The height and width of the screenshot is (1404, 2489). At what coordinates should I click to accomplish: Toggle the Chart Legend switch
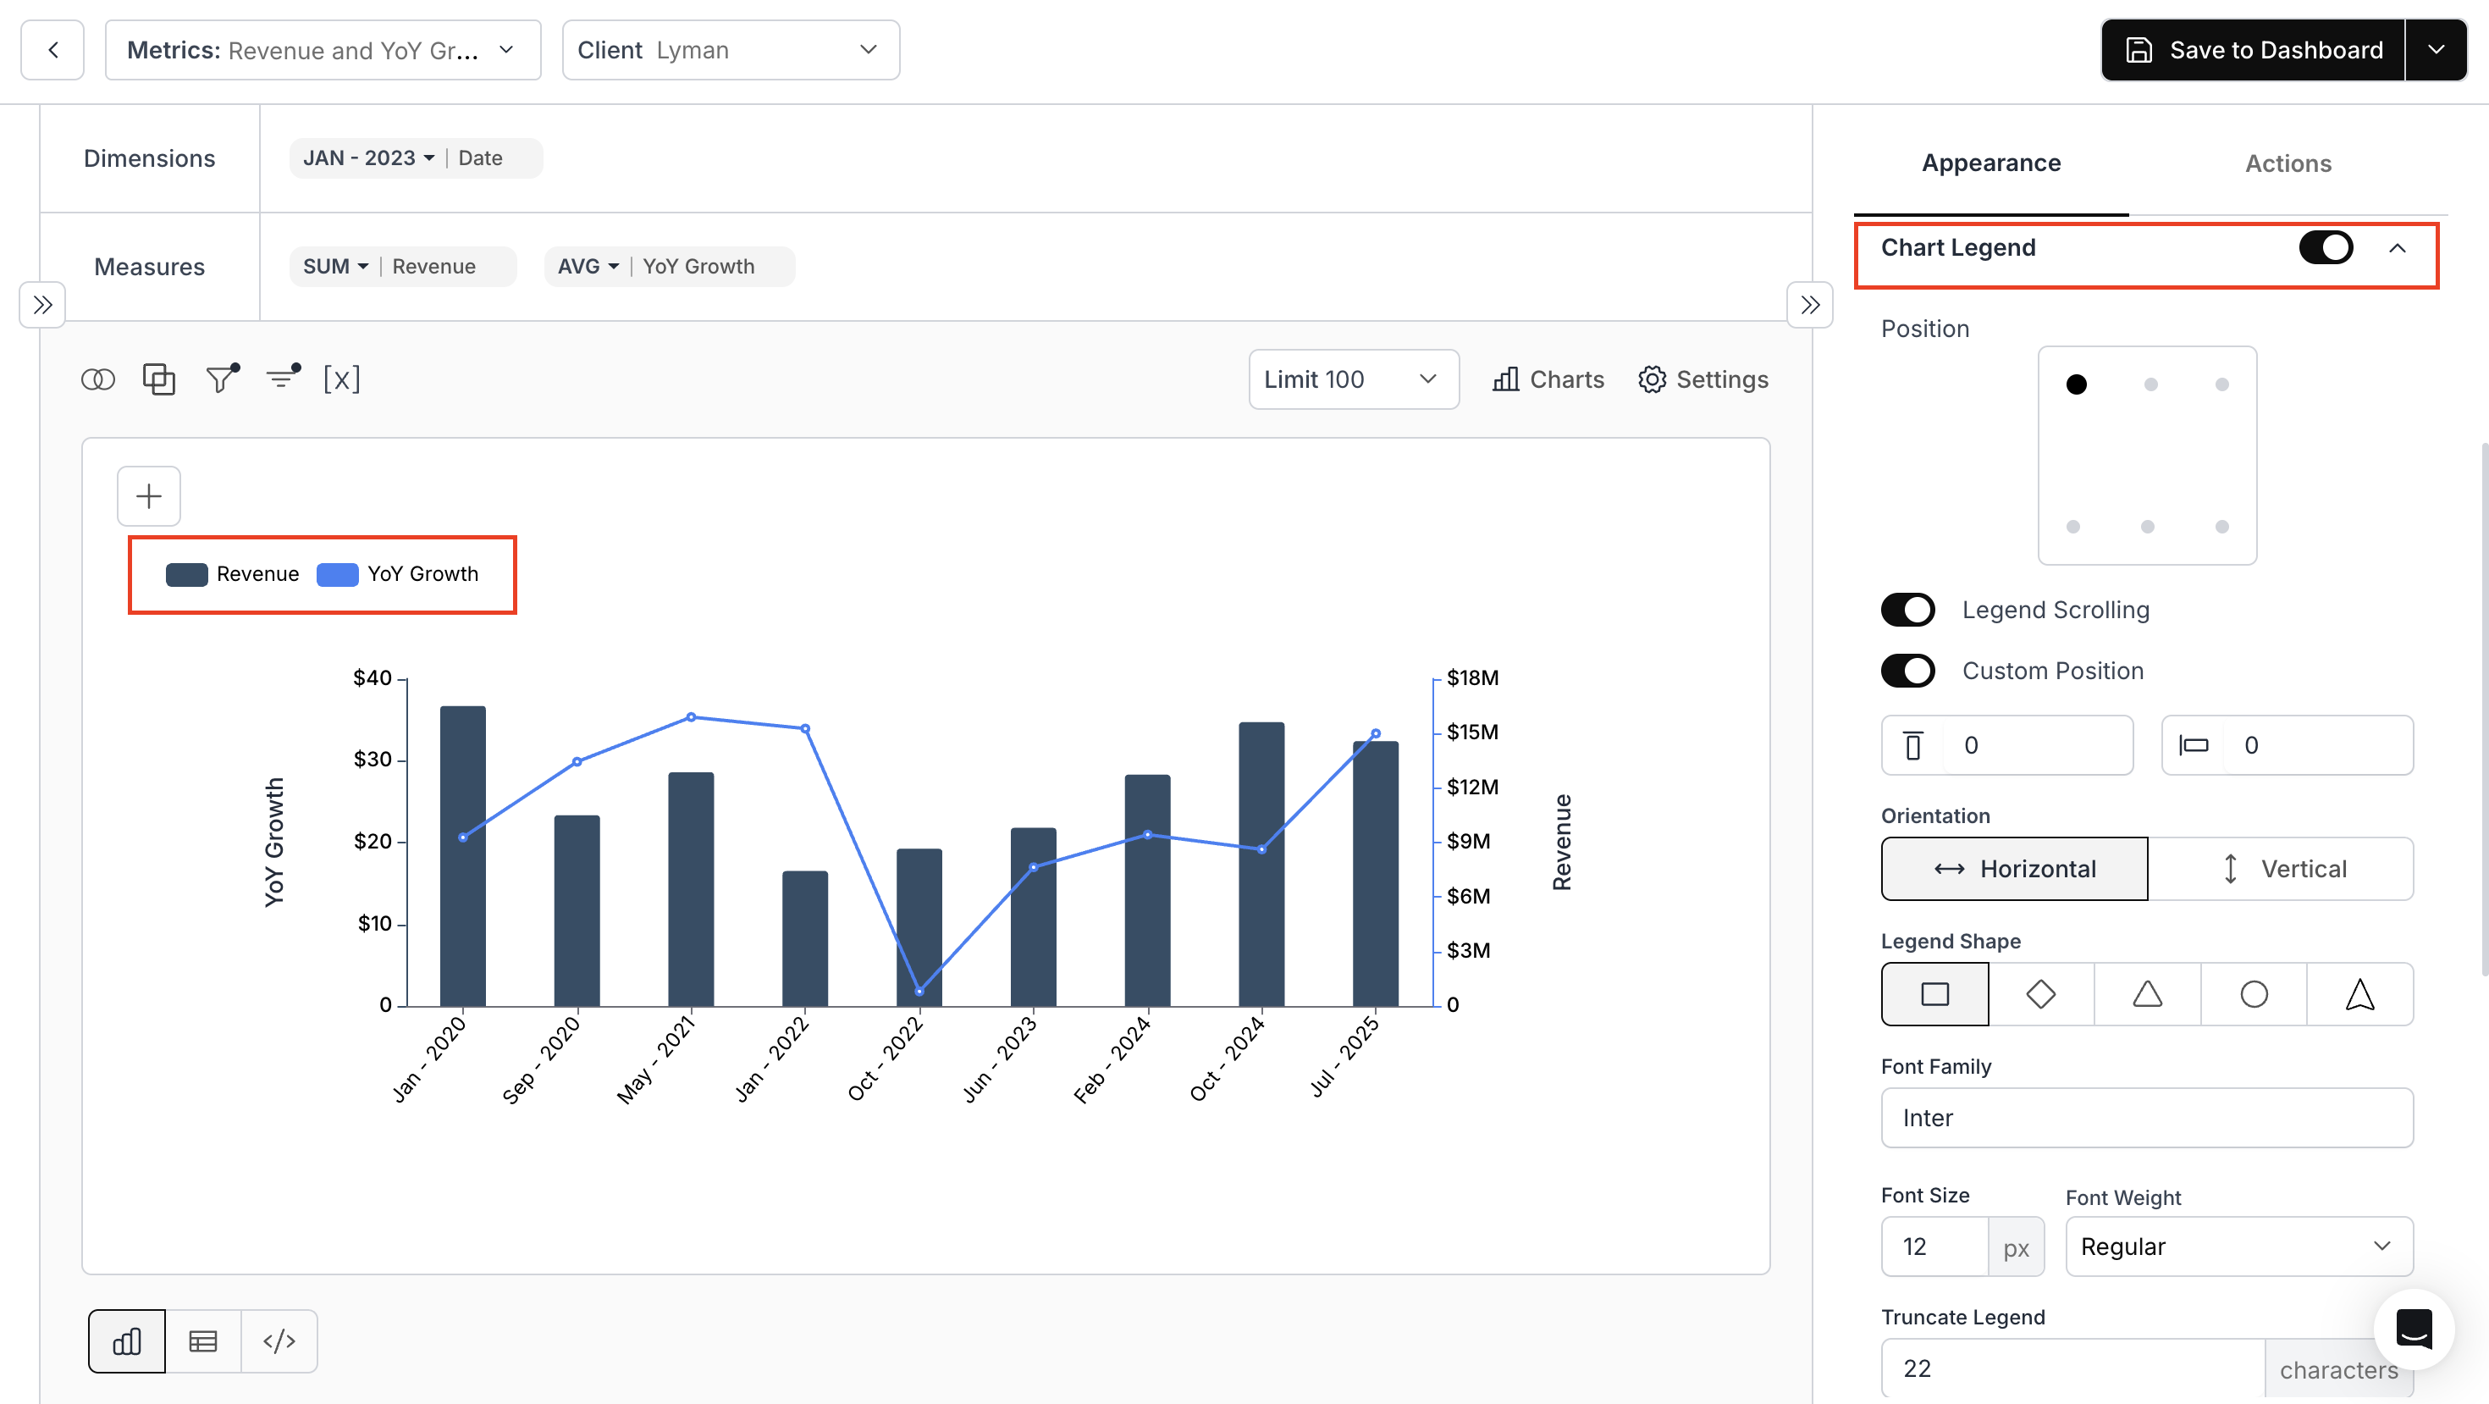(x=2325, y=247)
